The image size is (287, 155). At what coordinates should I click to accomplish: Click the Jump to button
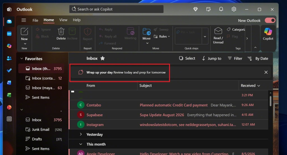tap(212, 58)
